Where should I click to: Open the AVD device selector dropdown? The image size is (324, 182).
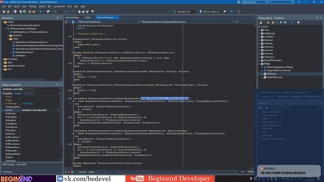pyautogui.click(x=221, y=12)
